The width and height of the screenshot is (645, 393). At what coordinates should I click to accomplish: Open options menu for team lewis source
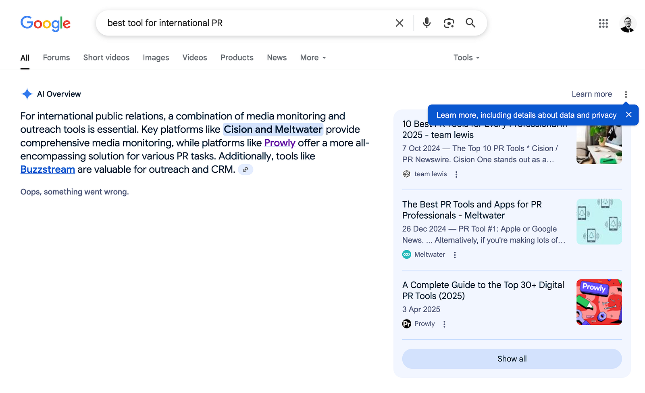(456, 174)
